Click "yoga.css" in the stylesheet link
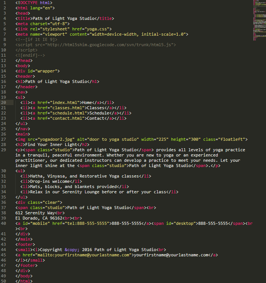Viewport: 266px width, 283px height. [97, 29]
